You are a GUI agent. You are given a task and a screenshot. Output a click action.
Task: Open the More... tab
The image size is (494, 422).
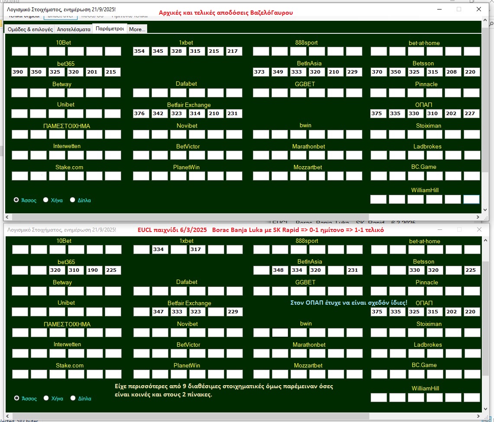pos(137,29)
